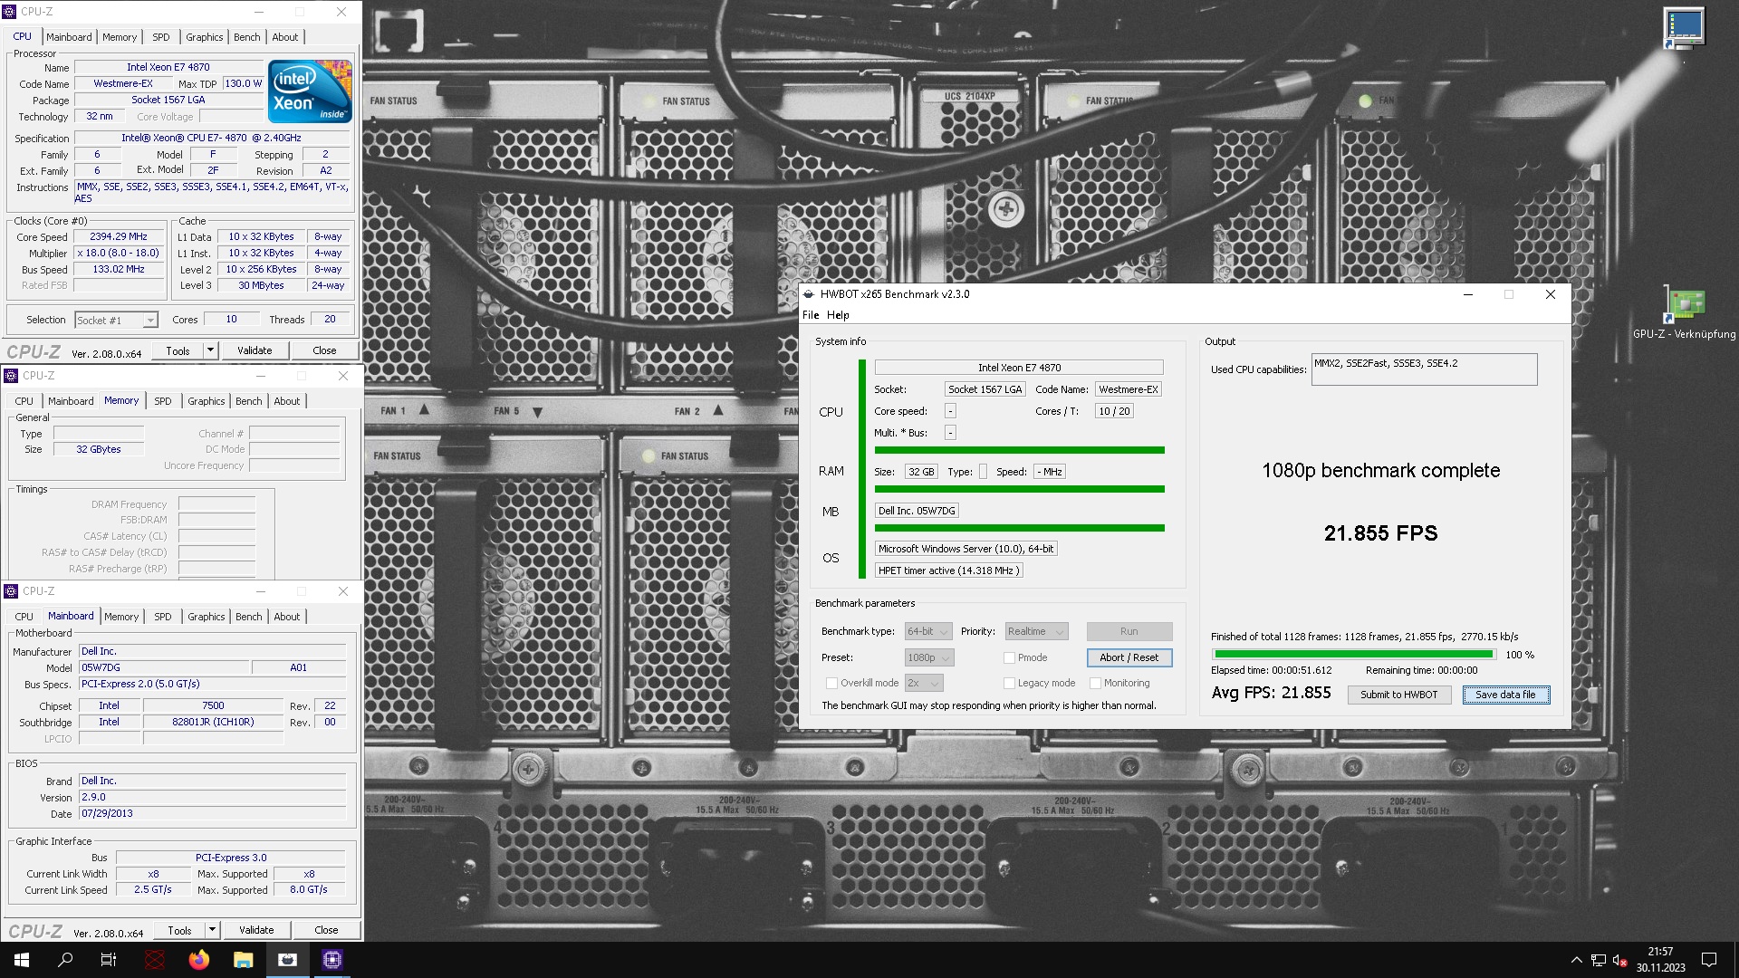Click Validate in top CPU-Z window

point(255,350)
